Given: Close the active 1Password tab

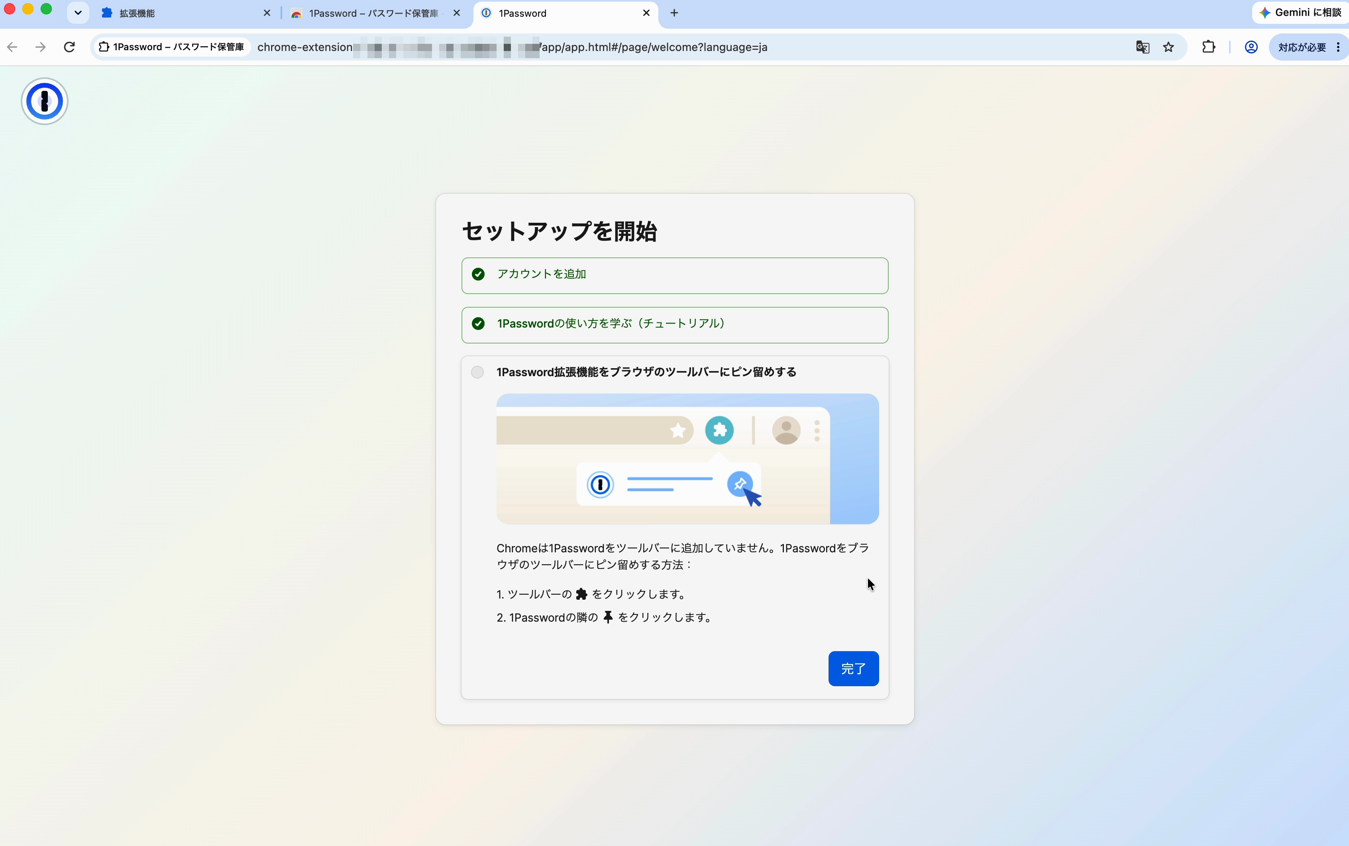Looking at the screenshot, I should click(646, 13).
